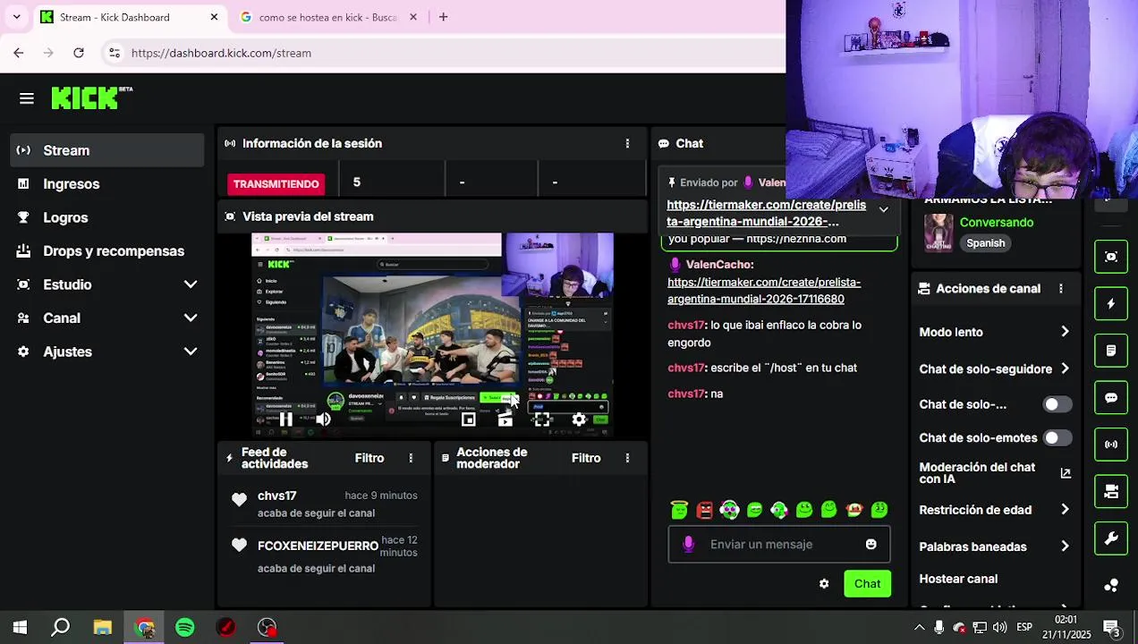The width and height of the screenshot is (1138, 644).
Task: Open the Kick hamburger menu
Action: coord(26,98)
